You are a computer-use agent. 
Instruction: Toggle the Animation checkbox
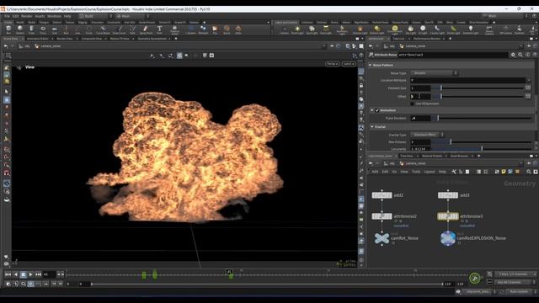coord(377,110)
